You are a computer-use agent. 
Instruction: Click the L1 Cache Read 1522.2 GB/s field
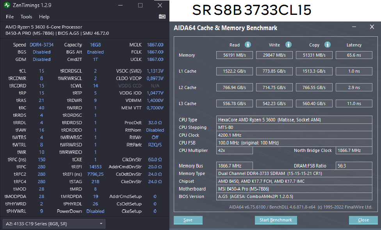pos(235,71)
